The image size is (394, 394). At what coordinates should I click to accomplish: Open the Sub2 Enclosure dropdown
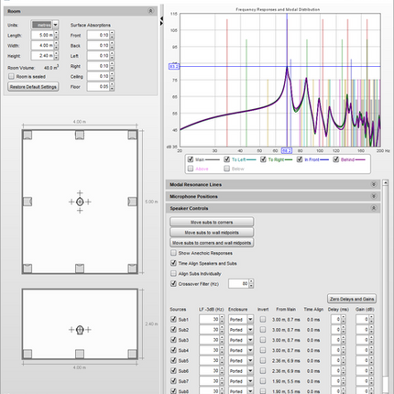(x=250, y=330)
